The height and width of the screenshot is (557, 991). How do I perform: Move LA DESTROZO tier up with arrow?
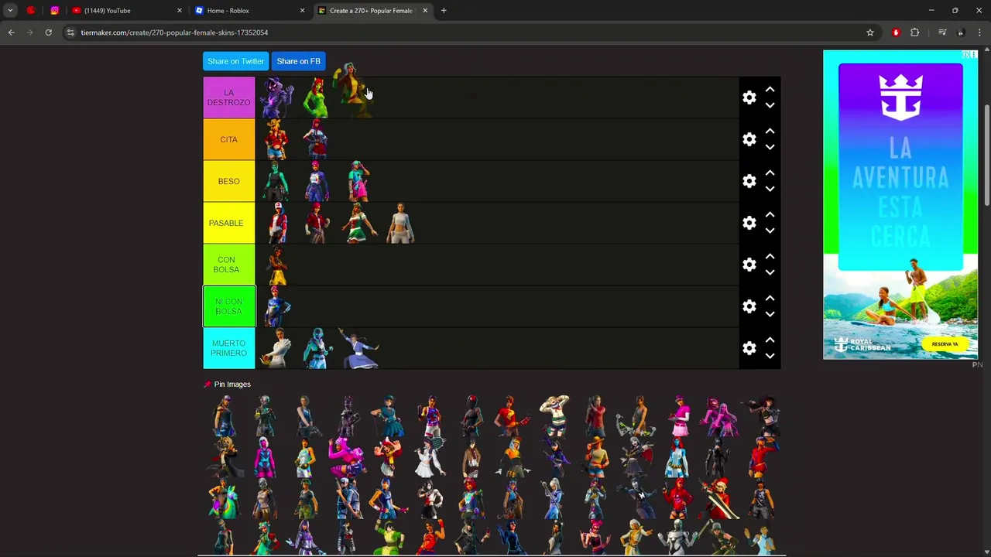(770, 90)
